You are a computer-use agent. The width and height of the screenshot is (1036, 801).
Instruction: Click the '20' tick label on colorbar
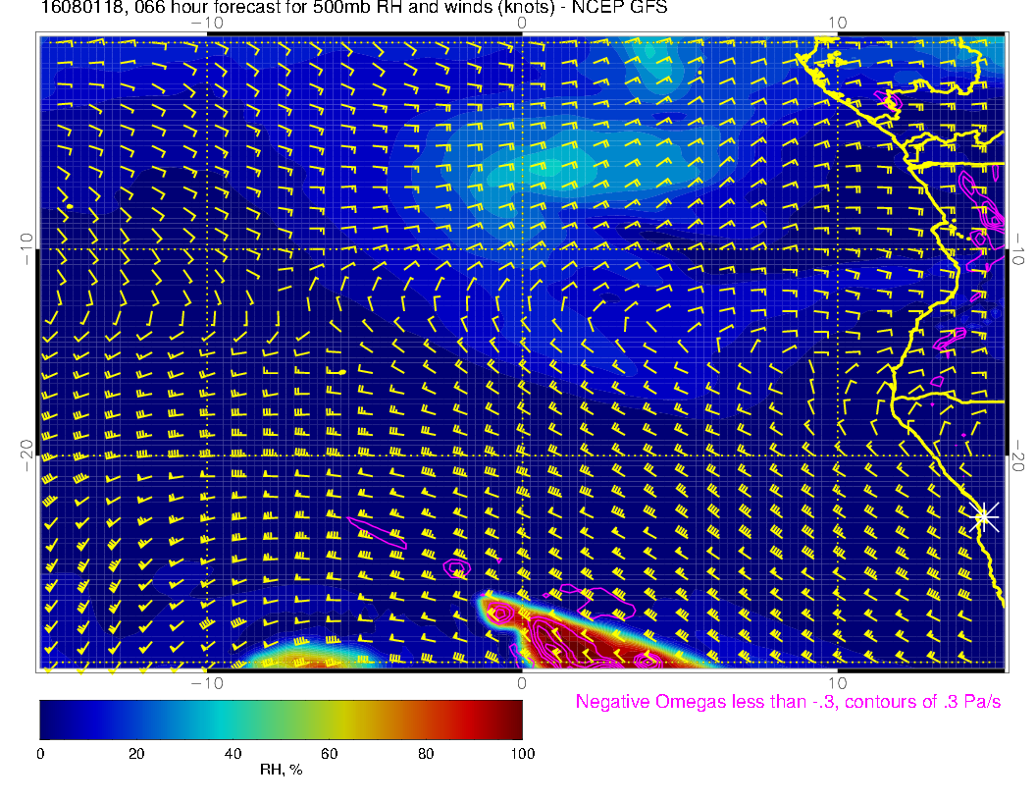click(136, 754)
